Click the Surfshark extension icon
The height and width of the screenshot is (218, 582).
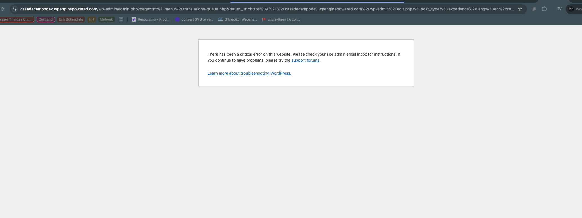534,9
